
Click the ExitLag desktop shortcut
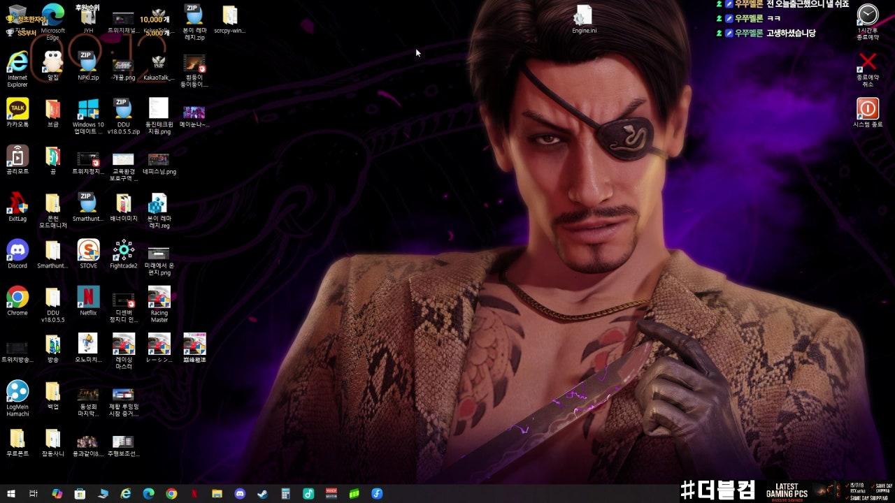pos(17,203)
